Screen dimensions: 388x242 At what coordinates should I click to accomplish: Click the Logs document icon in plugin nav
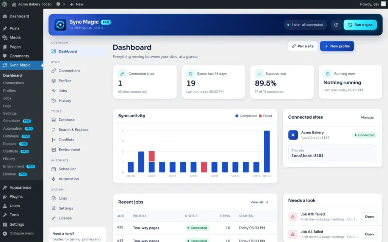53,198
